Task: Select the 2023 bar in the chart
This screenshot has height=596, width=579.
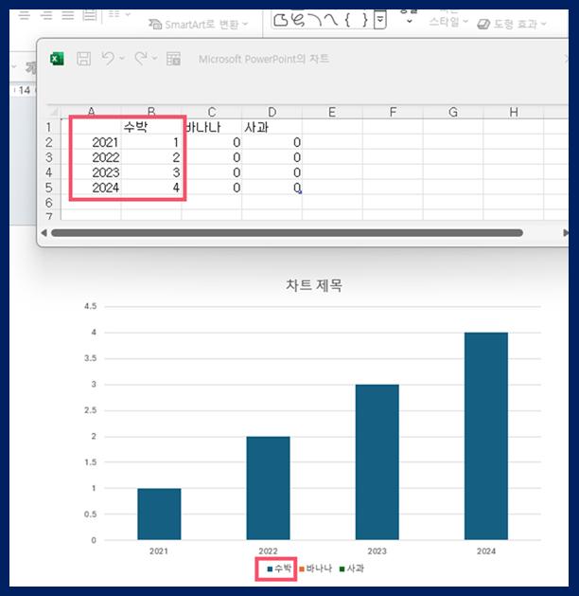Action: [377, 462]
